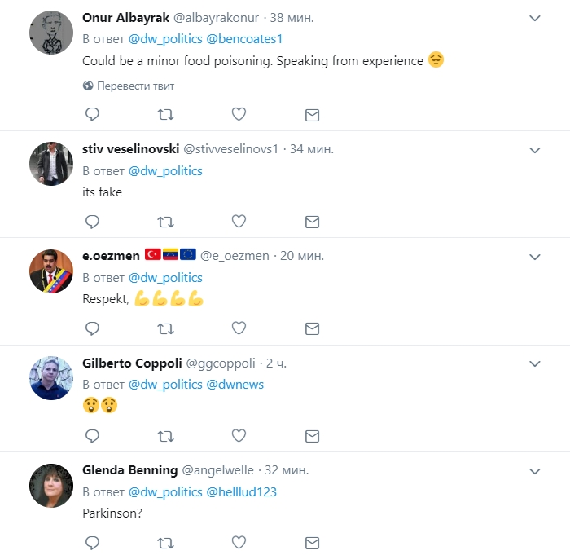Expand more menu on stiv veselinovski's tweet
Viewport: 570px width, 555px height.
pos(535,150)
